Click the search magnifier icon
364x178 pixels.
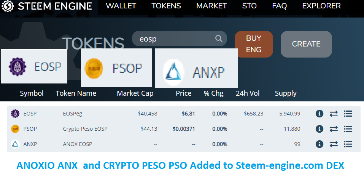(219, 38)
